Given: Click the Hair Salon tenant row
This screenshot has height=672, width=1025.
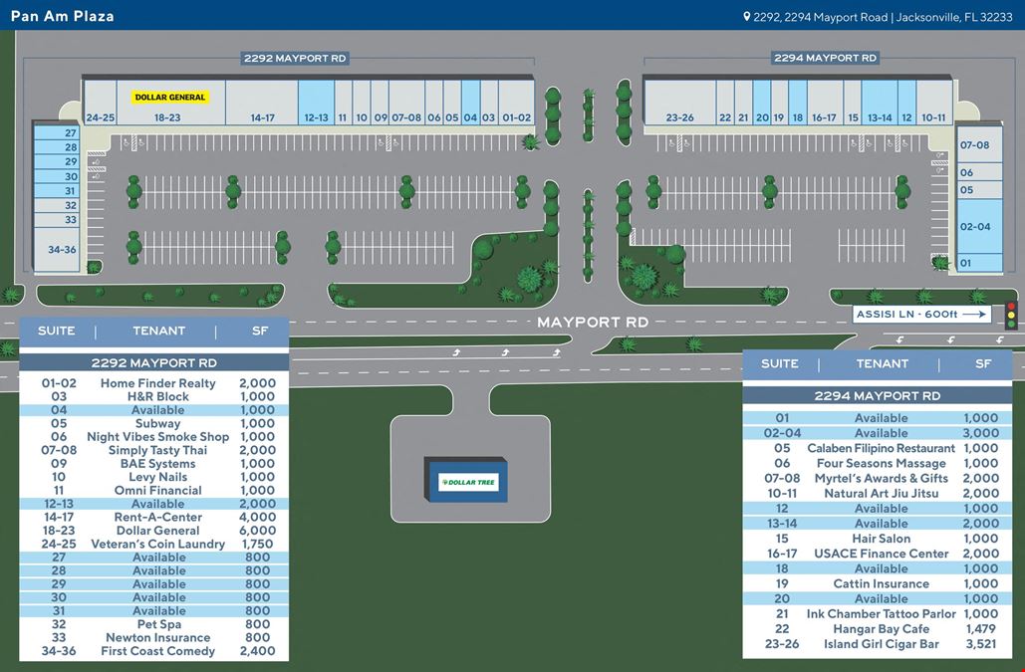Looking at the screenshot, I should (x=878, y=539).
